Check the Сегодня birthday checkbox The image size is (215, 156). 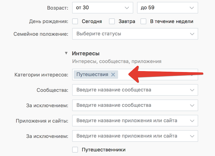pos(75,21)
